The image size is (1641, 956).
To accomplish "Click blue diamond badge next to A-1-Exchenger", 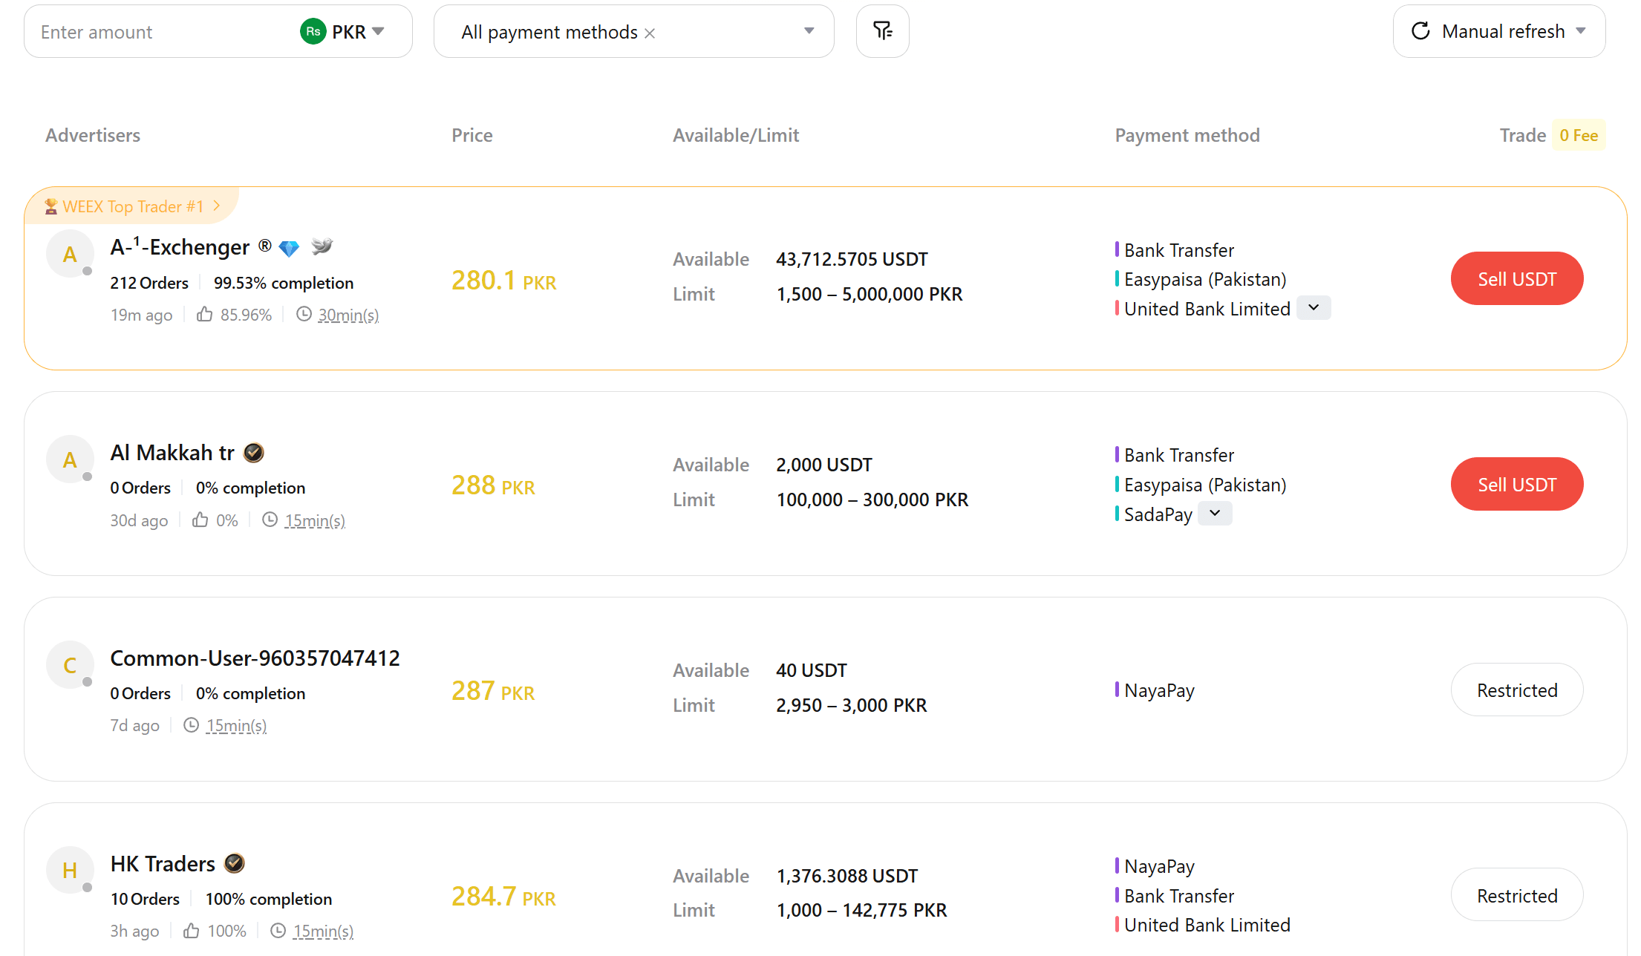I will pos(289,248).
